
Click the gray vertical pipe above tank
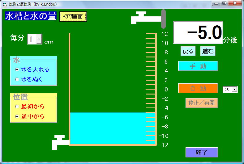[163, 19]
